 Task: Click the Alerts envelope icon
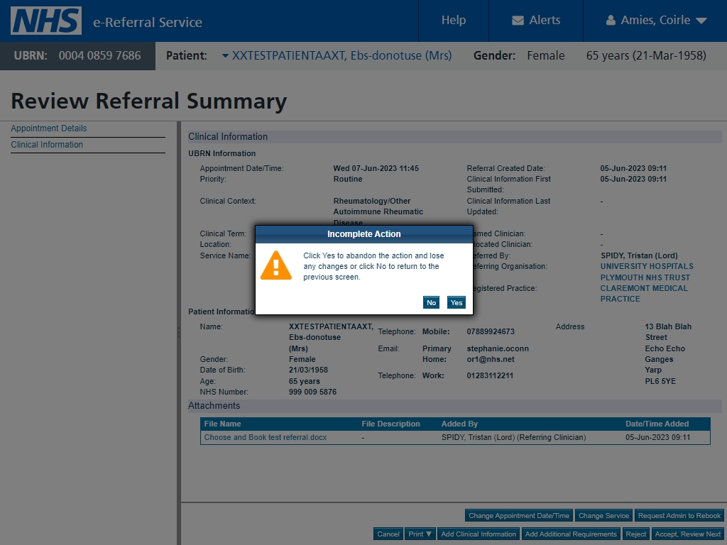tap(518, 21)
